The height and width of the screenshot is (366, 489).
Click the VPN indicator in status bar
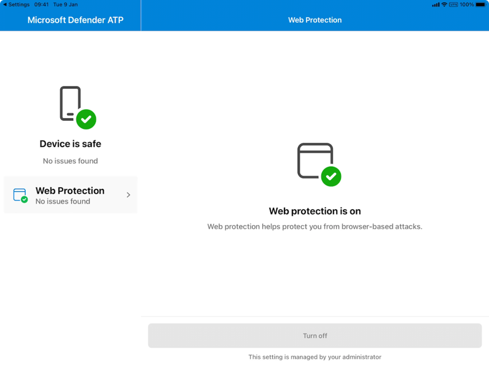pyautogui.click(x=453, y=4)
